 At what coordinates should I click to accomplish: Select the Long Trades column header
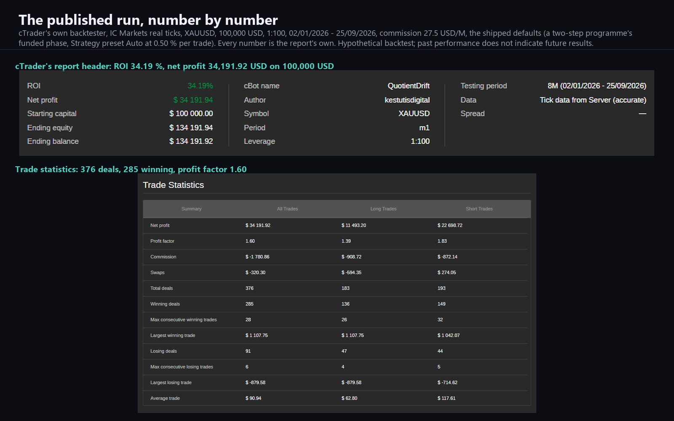coord(383,209)
